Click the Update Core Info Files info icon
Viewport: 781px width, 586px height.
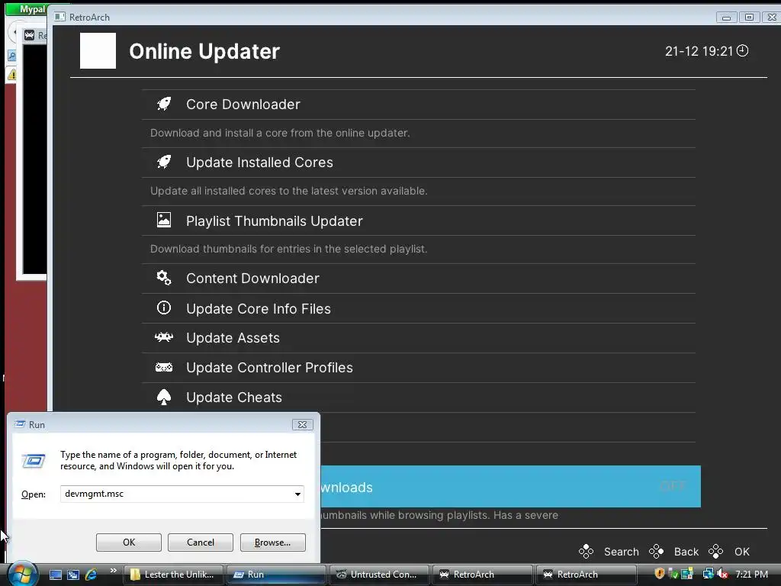click(164, 308)
